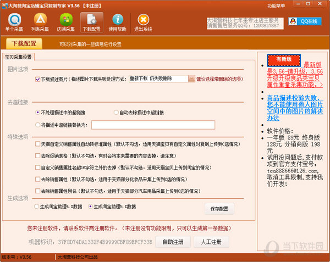Enable 去除销售属性 checkbox
330x262 pixels.
(x=37, y=179)
